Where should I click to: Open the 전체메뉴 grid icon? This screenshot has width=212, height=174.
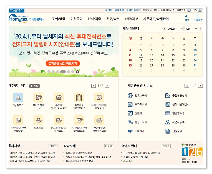coord(198,16)
